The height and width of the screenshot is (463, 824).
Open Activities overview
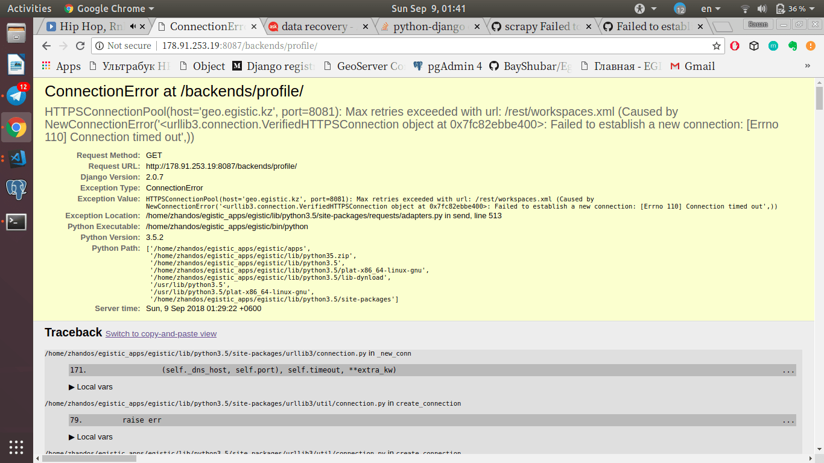(29, 8)
